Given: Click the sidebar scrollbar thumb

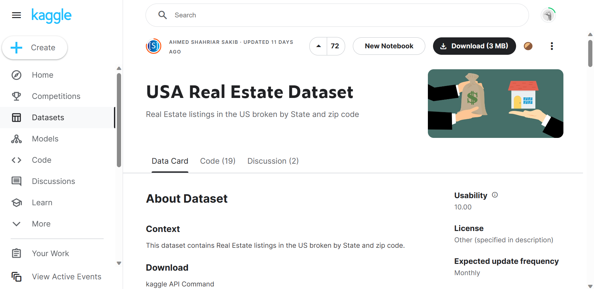Looking at the screenshot, I should tap(119, 120).
